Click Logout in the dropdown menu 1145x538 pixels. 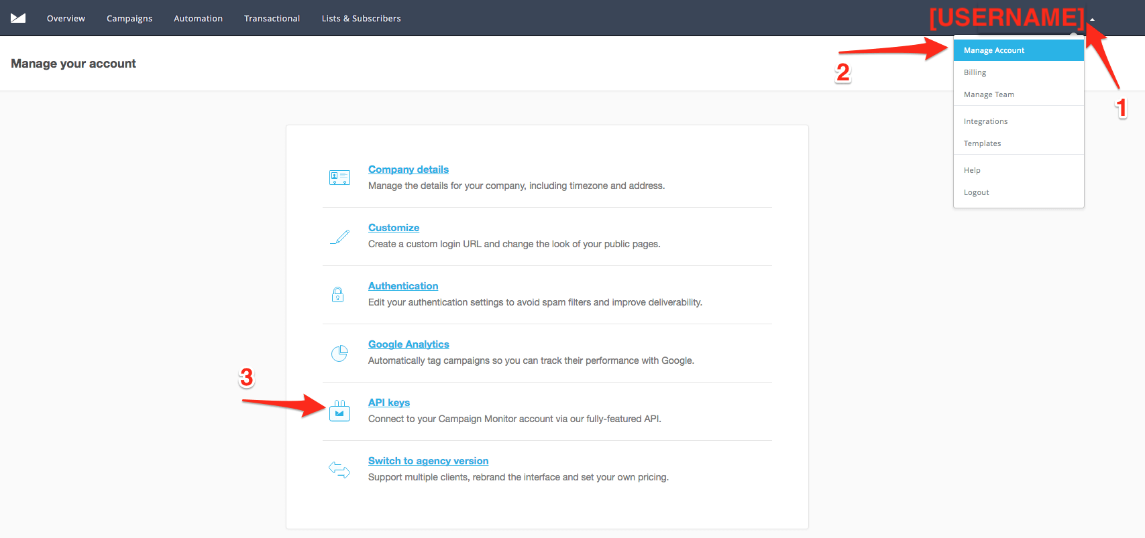tap(1019, 192)
